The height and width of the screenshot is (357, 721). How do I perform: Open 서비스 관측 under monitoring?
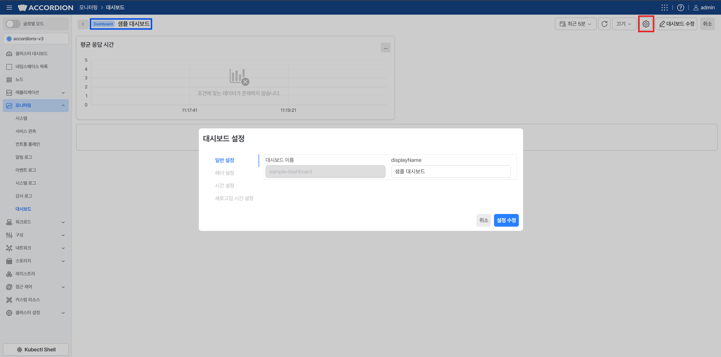tap(26, 131)
